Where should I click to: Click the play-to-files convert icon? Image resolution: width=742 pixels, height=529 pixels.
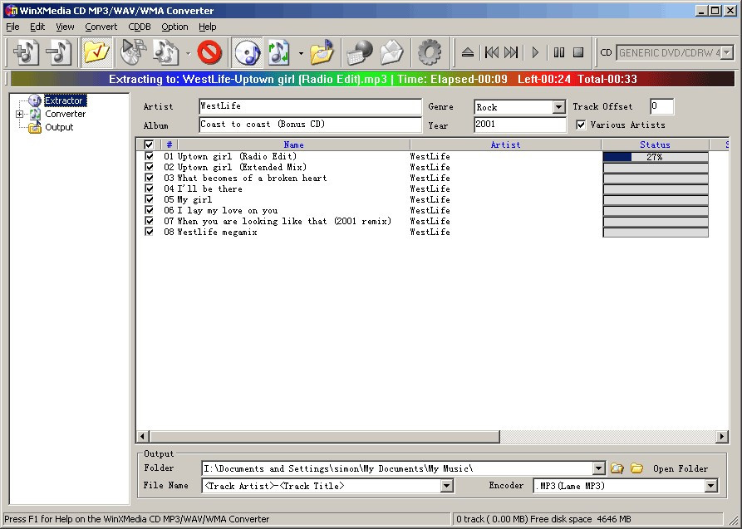click(132, 52)
